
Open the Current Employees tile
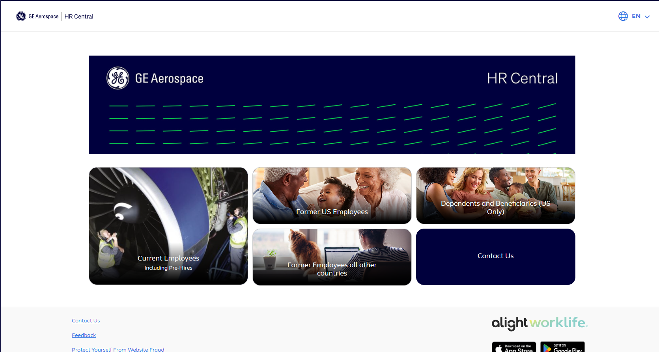pyautogui.click(x=168, y=226)
